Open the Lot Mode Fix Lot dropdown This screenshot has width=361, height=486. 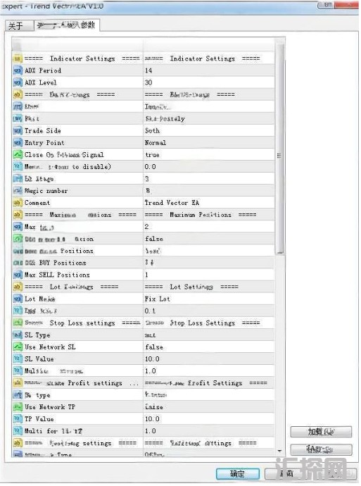(209, 299)
